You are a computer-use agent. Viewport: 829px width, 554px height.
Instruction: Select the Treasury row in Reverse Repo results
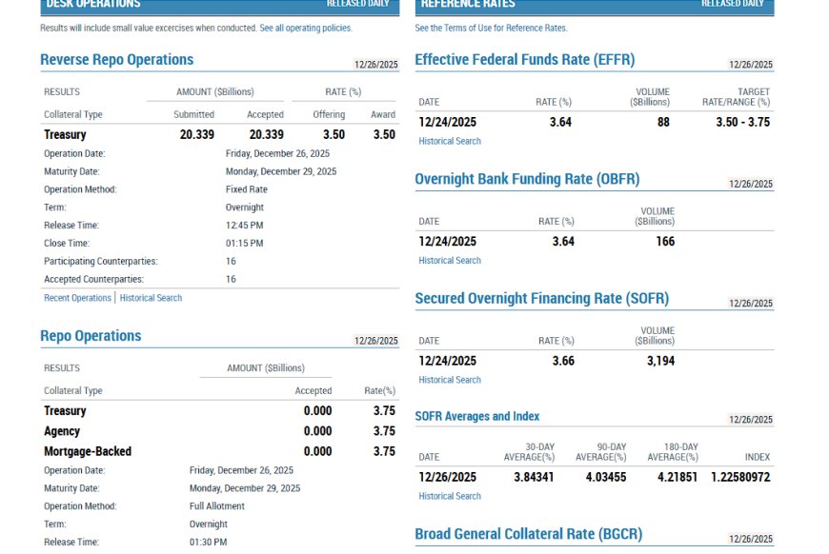(219, 134)
